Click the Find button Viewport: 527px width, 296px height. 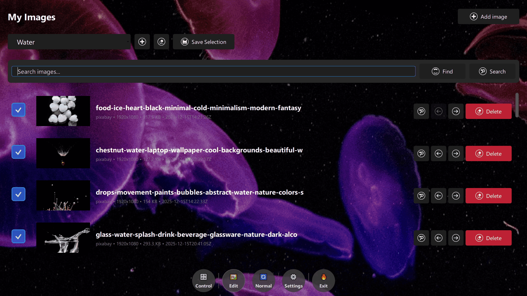[x=442, y=72]
